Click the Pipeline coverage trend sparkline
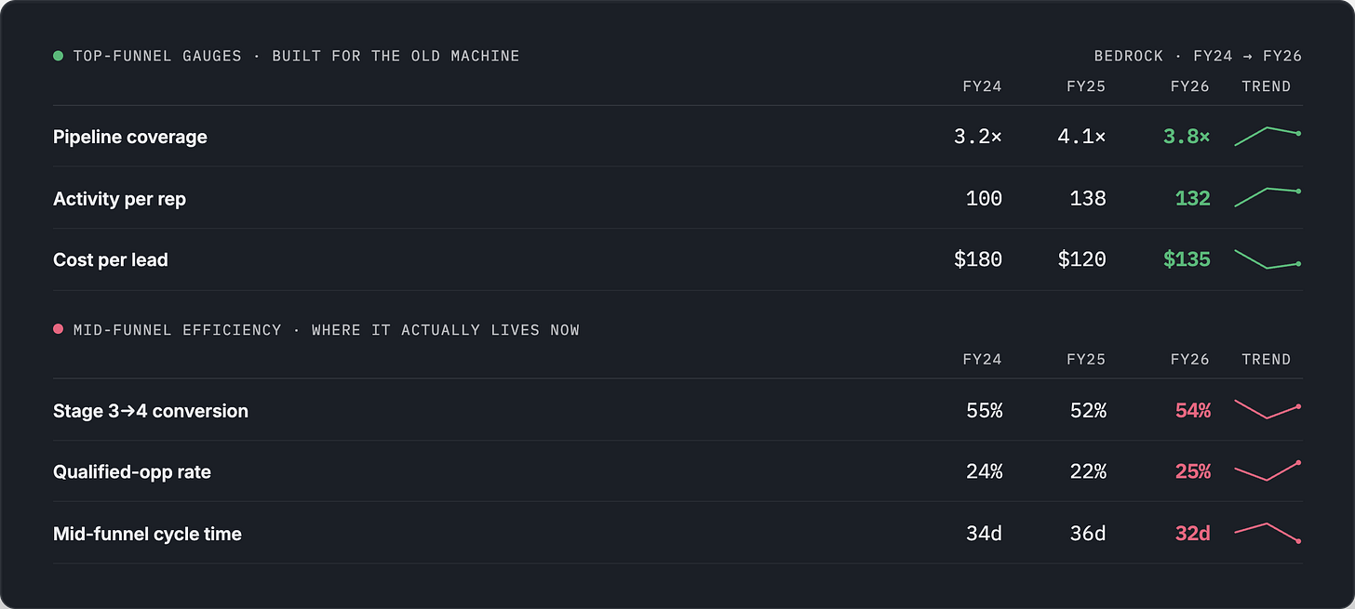The image size is (1355, 609). tap(1268, 137)
